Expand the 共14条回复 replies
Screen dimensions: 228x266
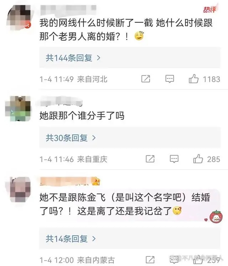71,239
